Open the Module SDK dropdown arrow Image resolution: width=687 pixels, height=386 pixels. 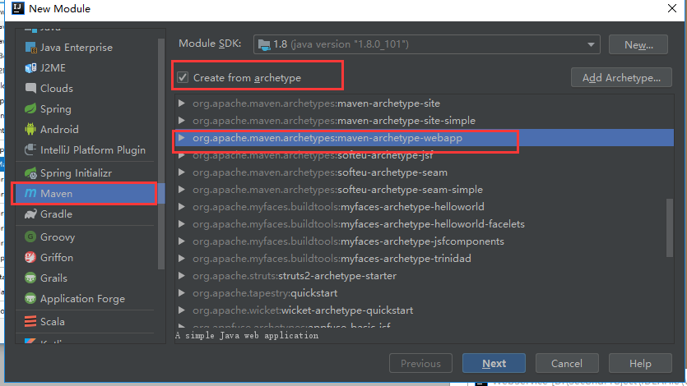[x=591, y=44]
